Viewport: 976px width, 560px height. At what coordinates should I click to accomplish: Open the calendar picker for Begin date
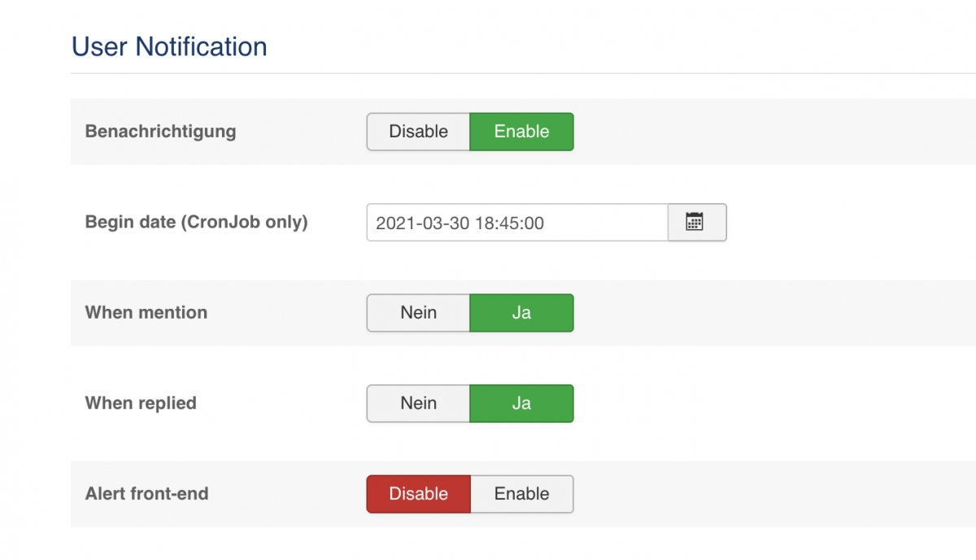pos(696,223)
